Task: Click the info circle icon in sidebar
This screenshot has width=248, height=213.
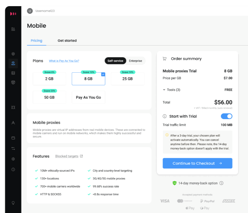Action: 13,169
